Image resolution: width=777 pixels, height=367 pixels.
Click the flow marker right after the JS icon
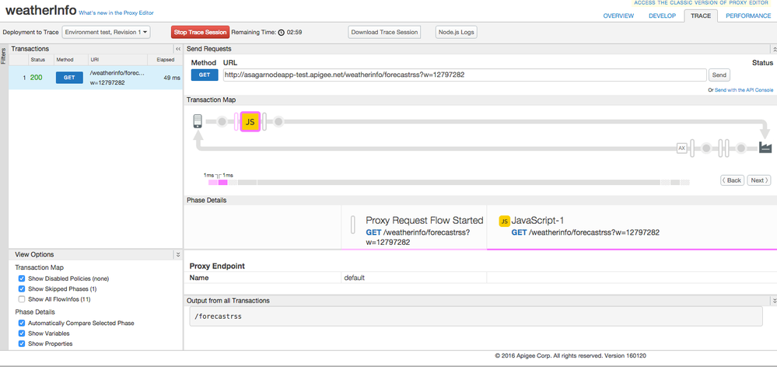264,121
